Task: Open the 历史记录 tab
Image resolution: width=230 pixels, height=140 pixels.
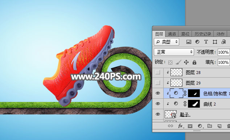Action: point(203,34)
